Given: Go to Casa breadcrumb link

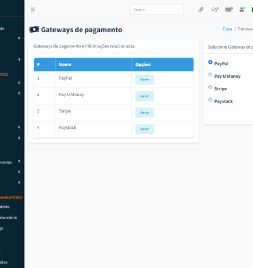Looking at the screenshot, I should pyautogui.click(x=227, y=29).
